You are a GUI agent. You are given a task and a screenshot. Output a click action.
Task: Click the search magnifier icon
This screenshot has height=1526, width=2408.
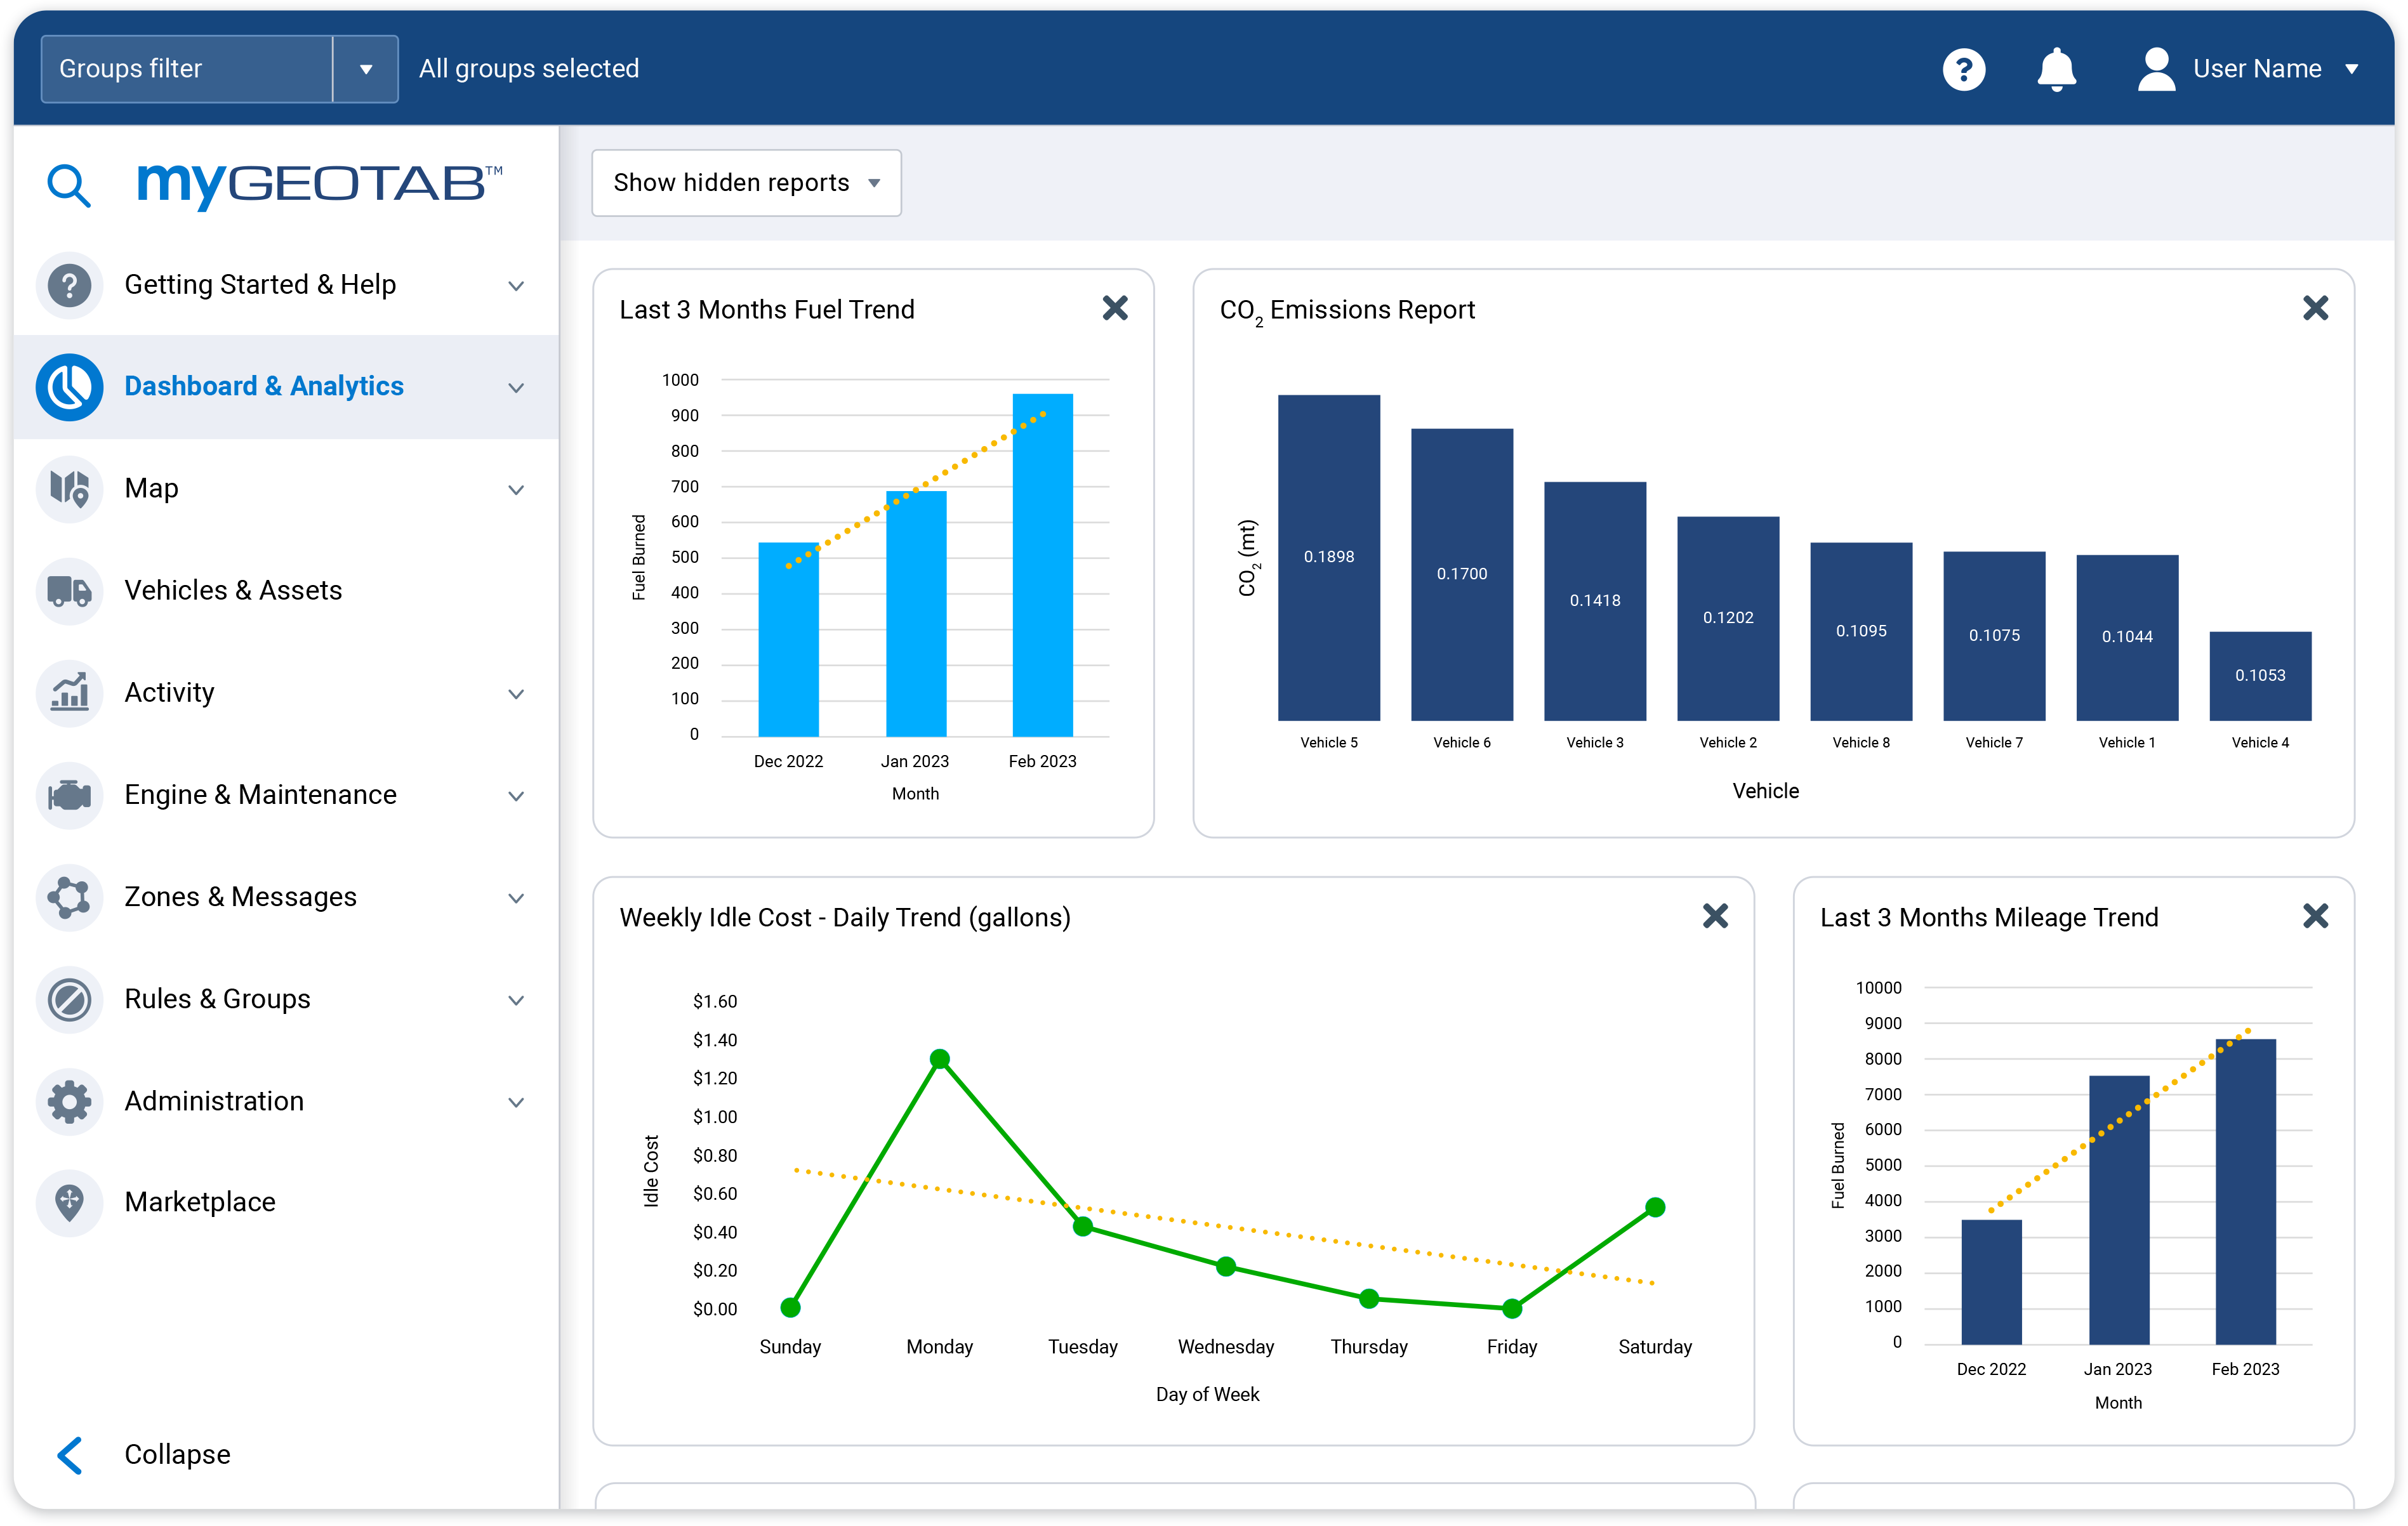68,185
